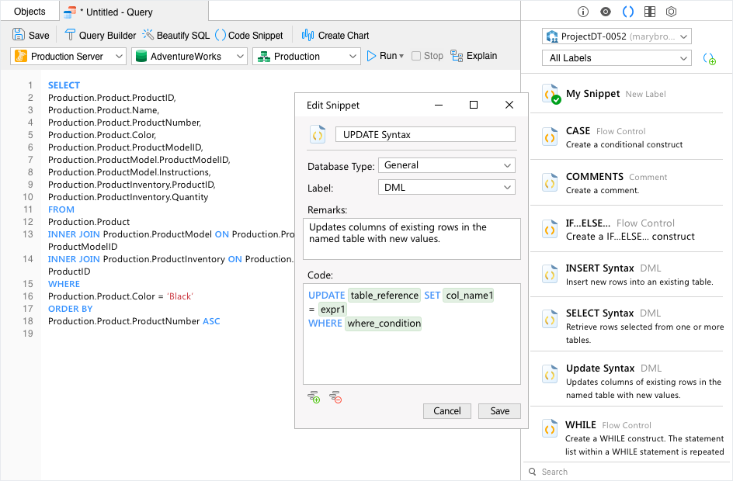Select the Untitled - Query tab
This screenshot has width=733, height=481.
pyautogui.click(x=116, y=12)
